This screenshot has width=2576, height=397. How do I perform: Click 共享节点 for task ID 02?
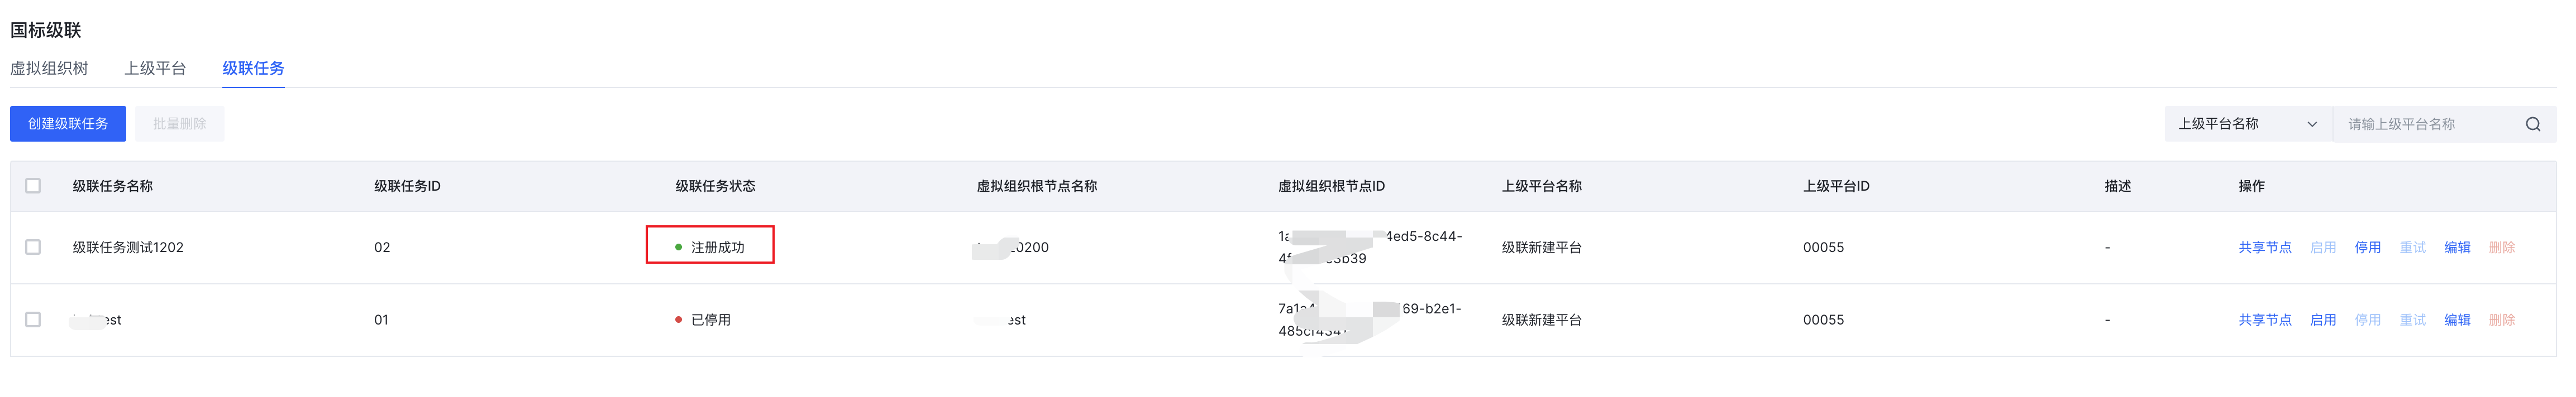tap(2264, 248)
